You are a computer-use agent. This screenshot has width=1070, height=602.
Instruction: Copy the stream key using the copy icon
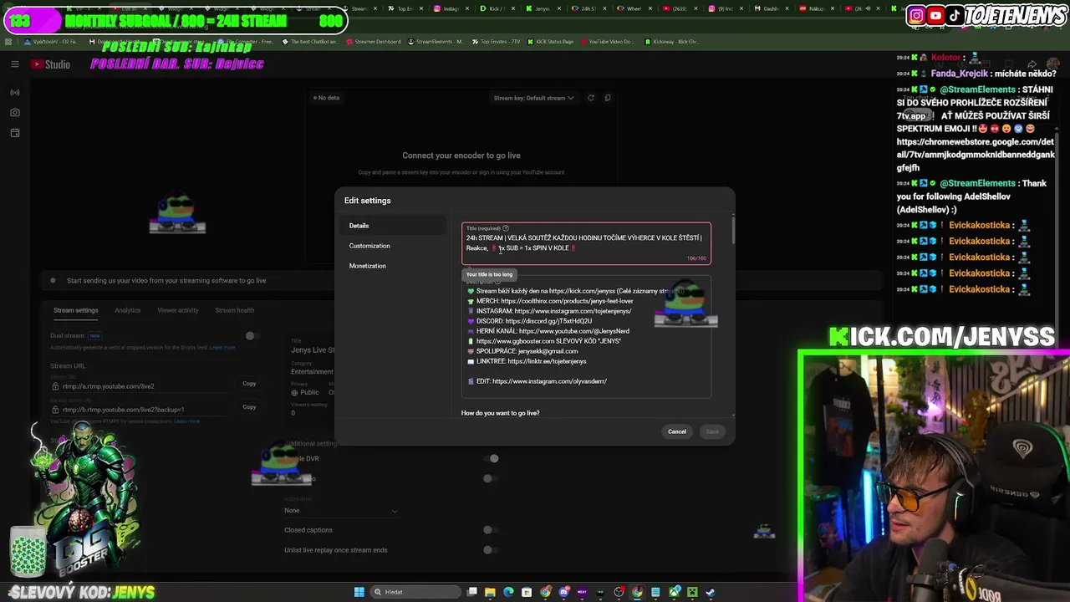coord(608,98)
